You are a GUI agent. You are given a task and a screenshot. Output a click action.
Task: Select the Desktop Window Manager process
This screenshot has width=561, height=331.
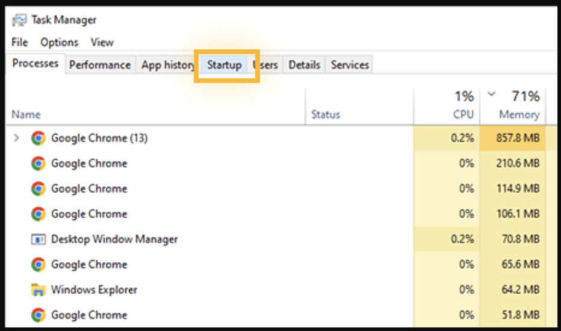click(281, 239)
